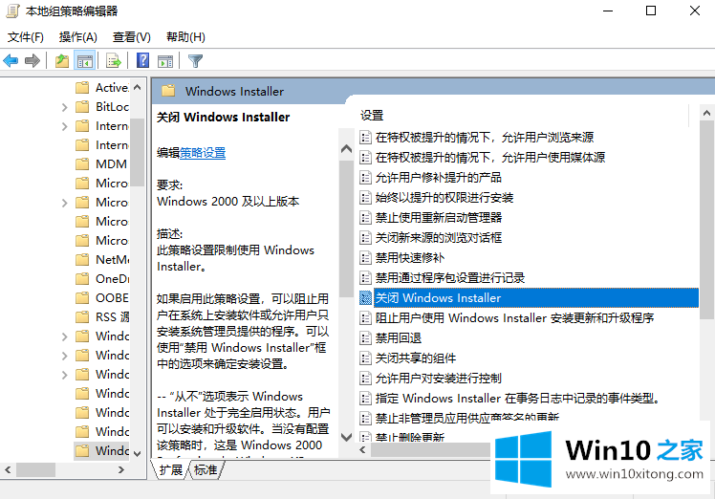Viewport: 715px width, 499px height.
Task: Select 关闭新来源的浏览对话框 policy
Action: point(439,238)
